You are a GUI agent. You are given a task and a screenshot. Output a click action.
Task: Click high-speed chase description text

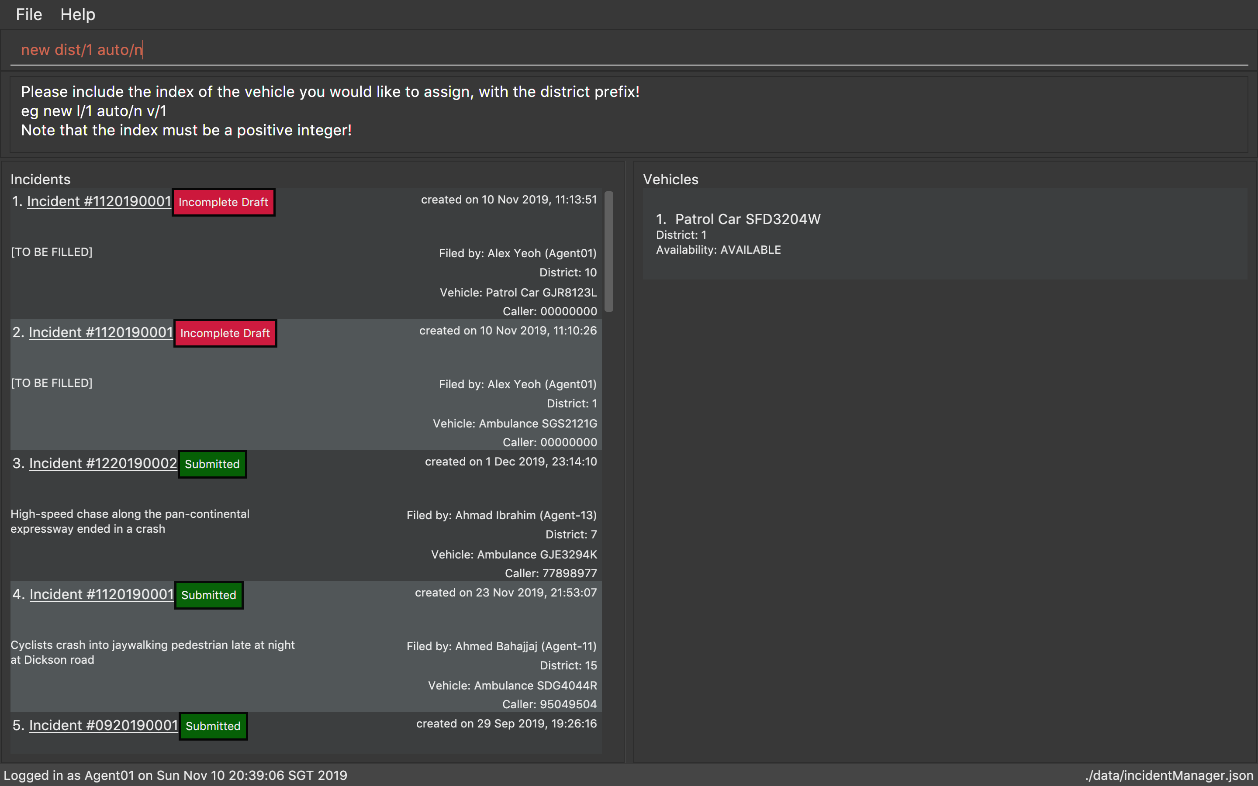130,521
